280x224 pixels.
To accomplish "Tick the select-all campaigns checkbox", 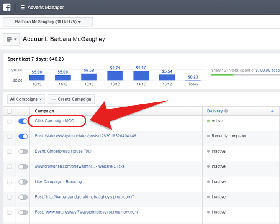I will [9, 111].
